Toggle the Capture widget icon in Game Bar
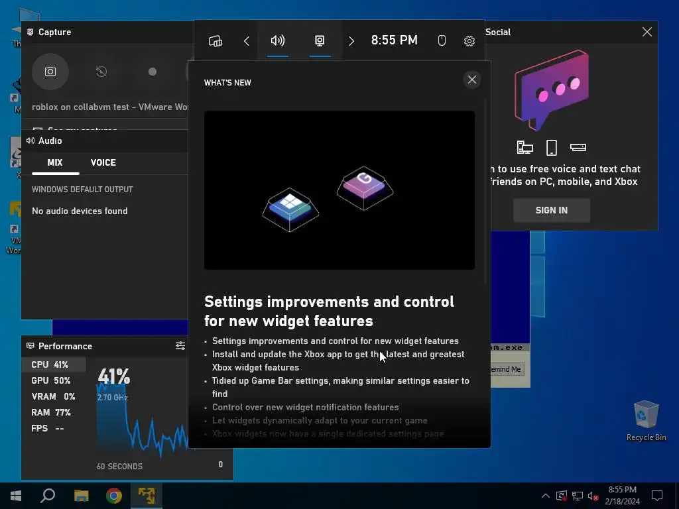The height and width of the screenshot is (509, 679). [x=320, y=40]
